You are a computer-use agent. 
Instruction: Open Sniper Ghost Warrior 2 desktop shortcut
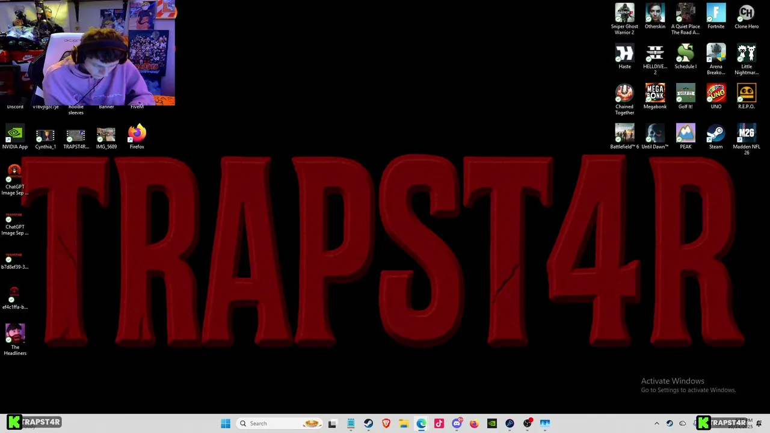click(x=624, y=19)
